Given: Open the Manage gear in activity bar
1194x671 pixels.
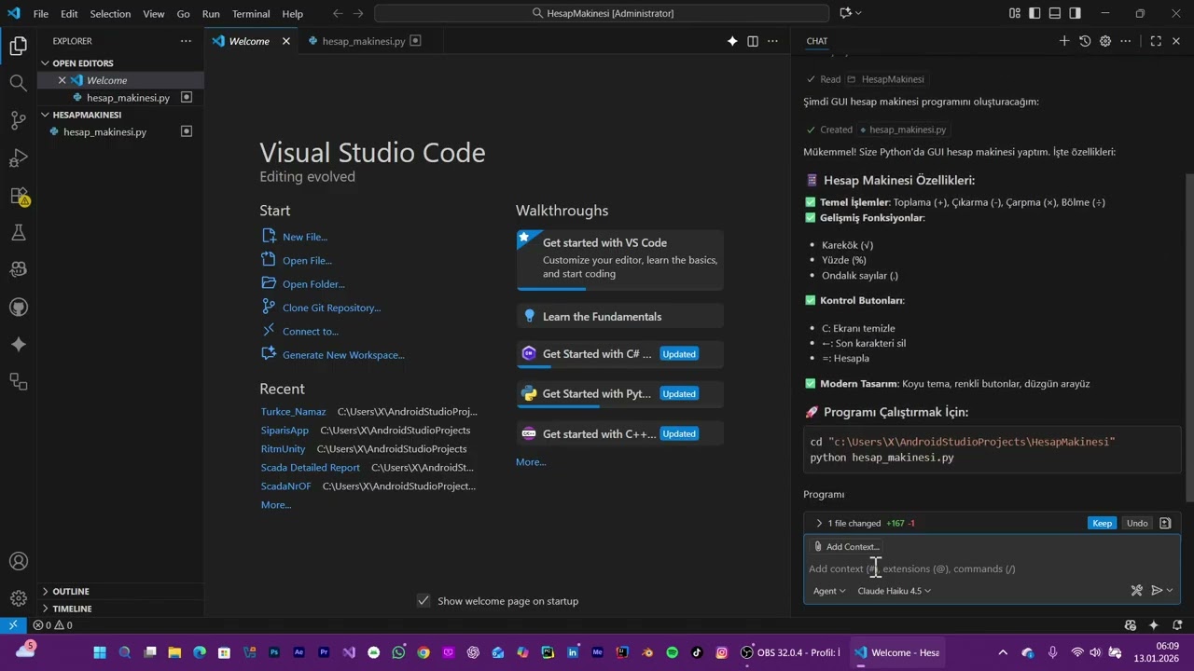Looking at the screenshot, I should pos(18,598).
